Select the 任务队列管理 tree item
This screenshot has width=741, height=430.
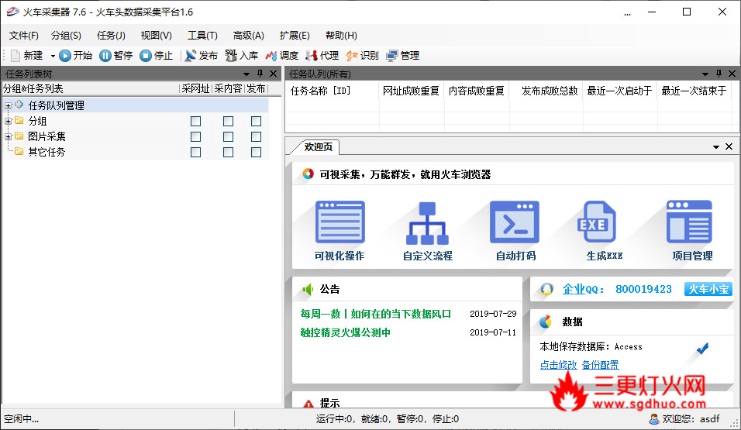[x=56, y=105]
